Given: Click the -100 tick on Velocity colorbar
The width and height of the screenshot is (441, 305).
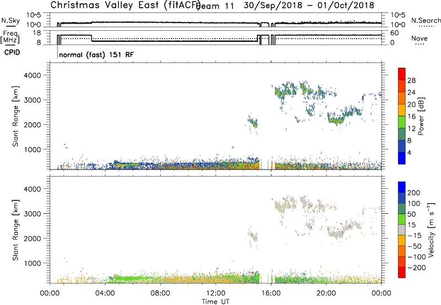Looking at the screenshot, I should (x=416, y=257).
